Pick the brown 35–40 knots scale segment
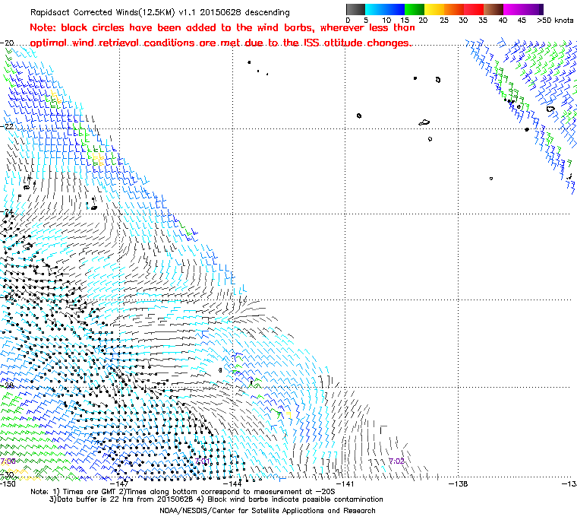Viewport: 577px width, 523px height. (x=493, y=9)
